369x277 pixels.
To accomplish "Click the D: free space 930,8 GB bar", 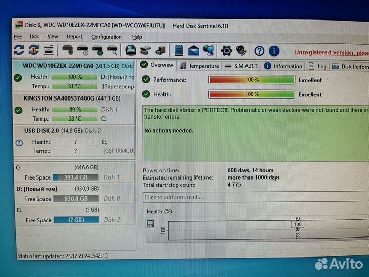I will [76, 199].
